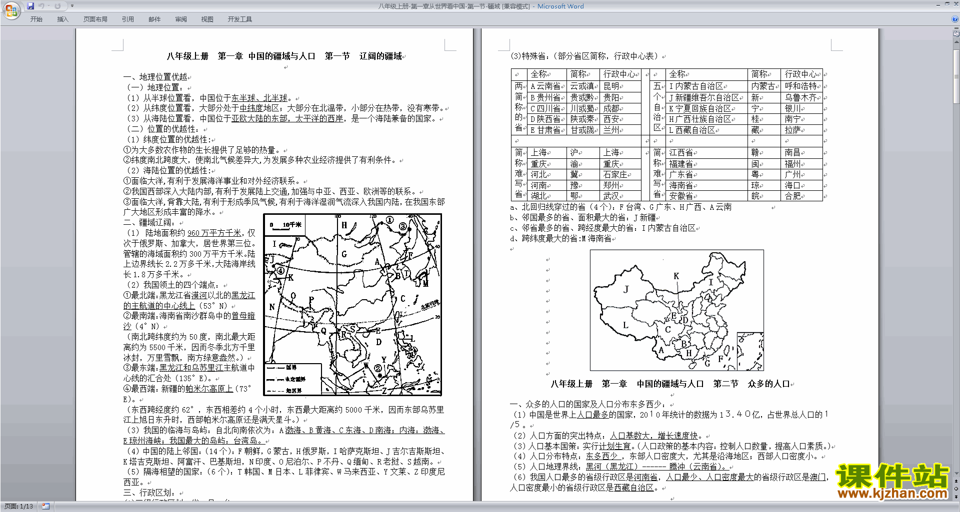Click the Next Page double-arrow button

(956, 496)
